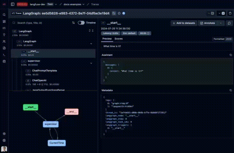
Task: Click the Traces breadcrumb link
Action: click(x=95, y=4)
